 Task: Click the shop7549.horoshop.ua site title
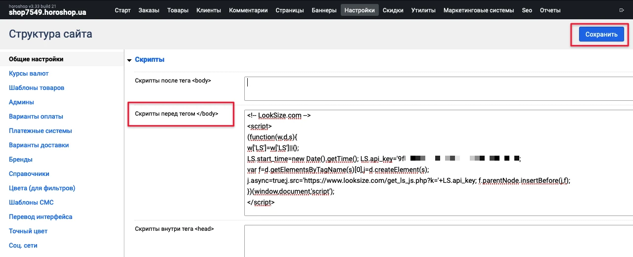(x=47, y=12)
